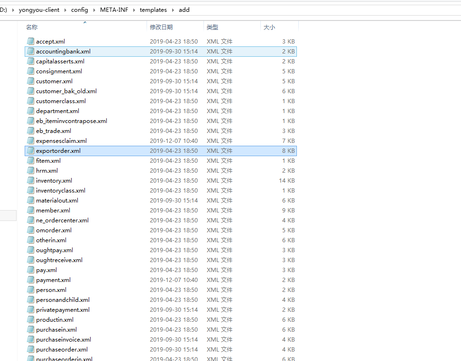
Task: Select the privatepayment.xml file name
Action: pos(63,310)
